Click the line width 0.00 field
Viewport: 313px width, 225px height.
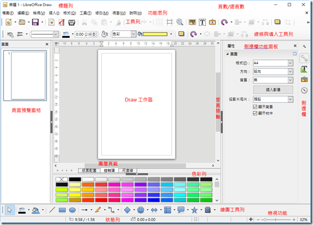pyautogui.click(x=84, y=34)
